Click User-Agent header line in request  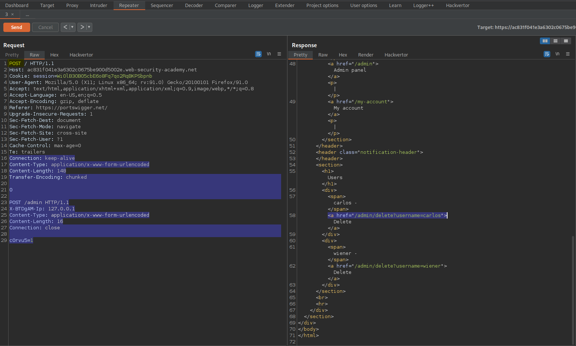click(128, 82)
